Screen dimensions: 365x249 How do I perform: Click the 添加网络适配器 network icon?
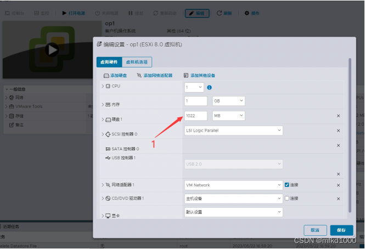139,75
